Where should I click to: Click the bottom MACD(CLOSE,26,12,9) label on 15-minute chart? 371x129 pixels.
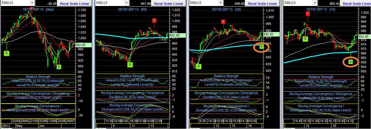[321, 108]
